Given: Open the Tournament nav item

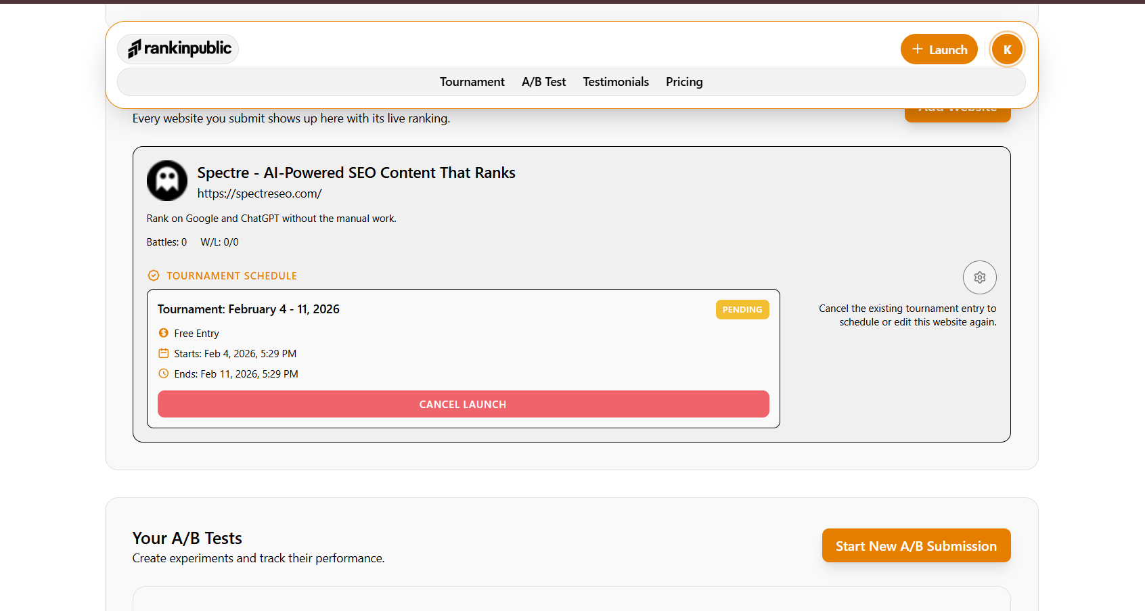Looking at the screenshot, I should 472,82.
